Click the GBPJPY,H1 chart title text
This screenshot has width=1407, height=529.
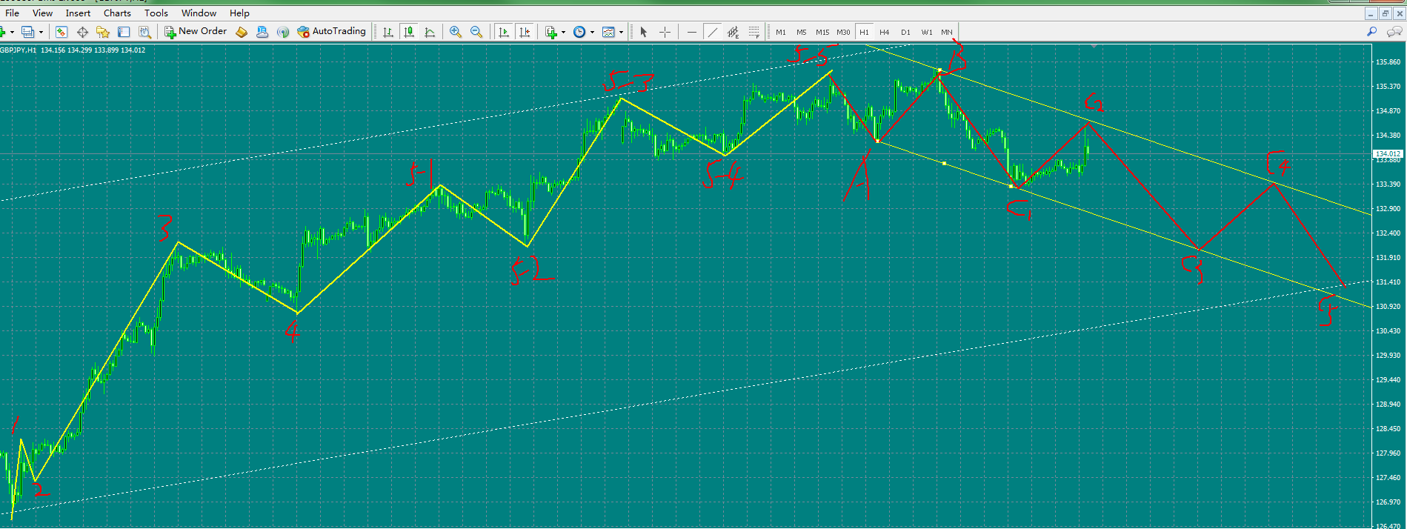coord(18,50)
